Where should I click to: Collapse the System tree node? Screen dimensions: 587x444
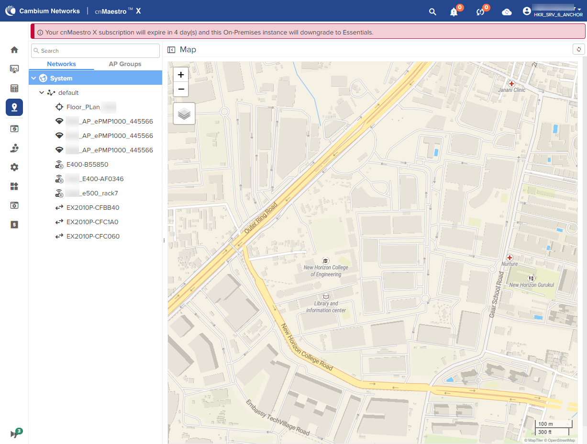33,78
